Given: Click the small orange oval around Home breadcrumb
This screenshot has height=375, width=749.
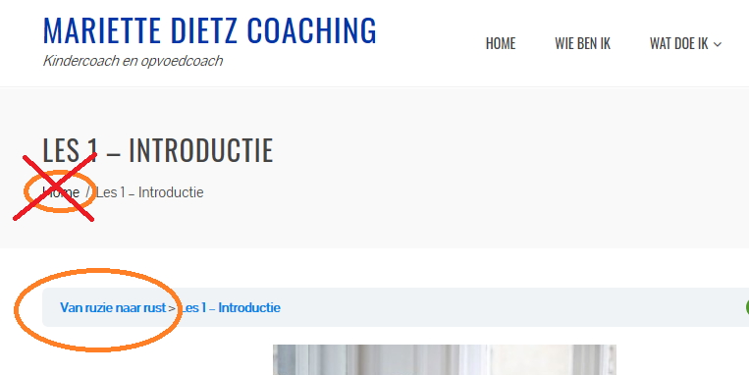Looking at the screenshot, I should (60, 191).
